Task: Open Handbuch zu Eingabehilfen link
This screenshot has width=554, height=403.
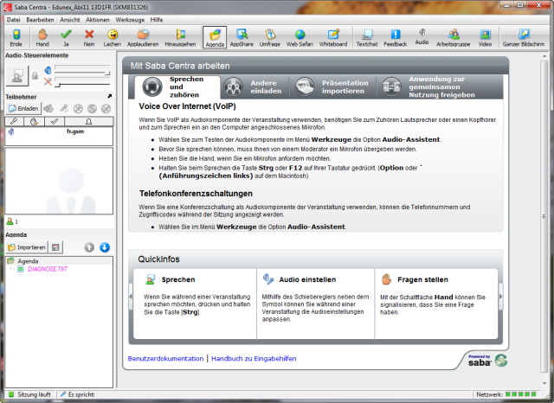Action: click(254, 359)
